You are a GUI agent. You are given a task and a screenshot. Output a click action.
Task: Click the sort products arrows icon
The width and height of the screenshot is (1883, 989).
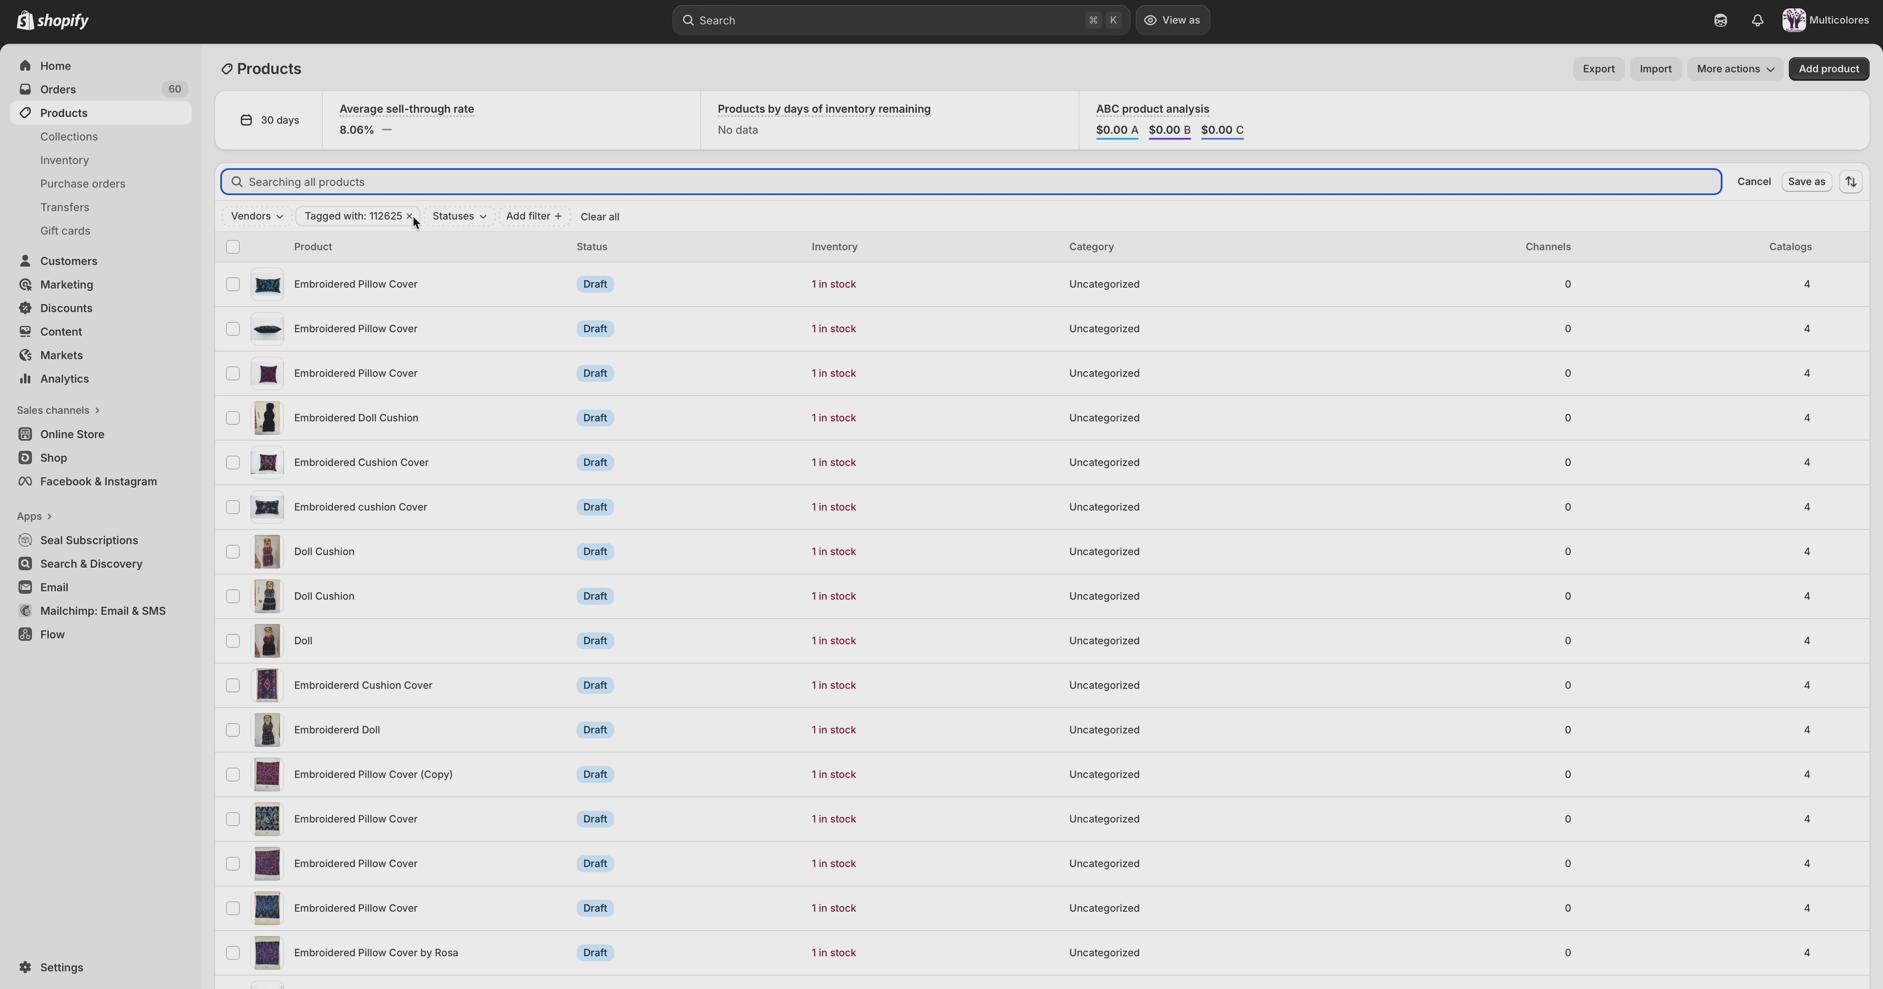1850,182
